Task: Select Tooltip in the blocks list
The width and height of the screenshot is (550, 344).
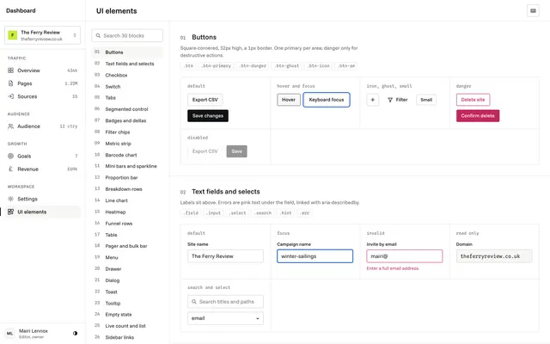Action: pyautogui.click(x=127, y=304)
